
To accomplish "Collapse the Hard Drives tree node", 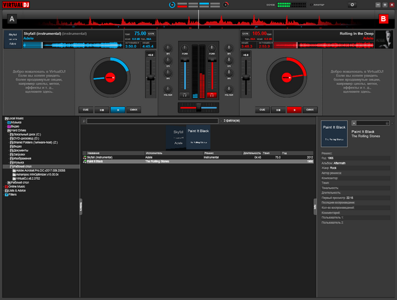I will (x=7, y=130).
